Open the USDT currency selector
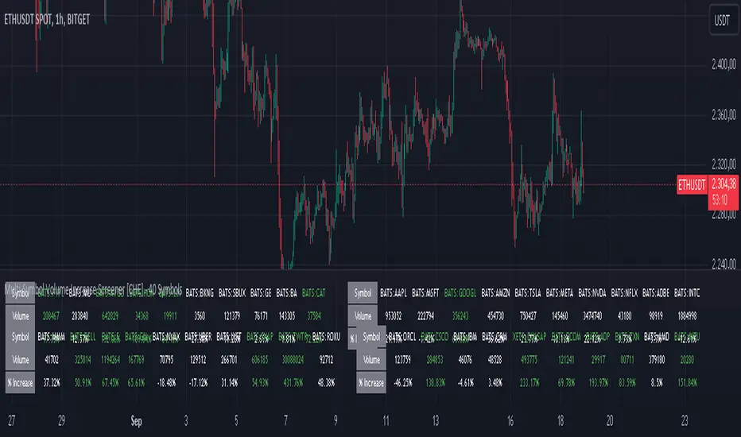Viewport: 741px width, 437px height. point(721,21)
